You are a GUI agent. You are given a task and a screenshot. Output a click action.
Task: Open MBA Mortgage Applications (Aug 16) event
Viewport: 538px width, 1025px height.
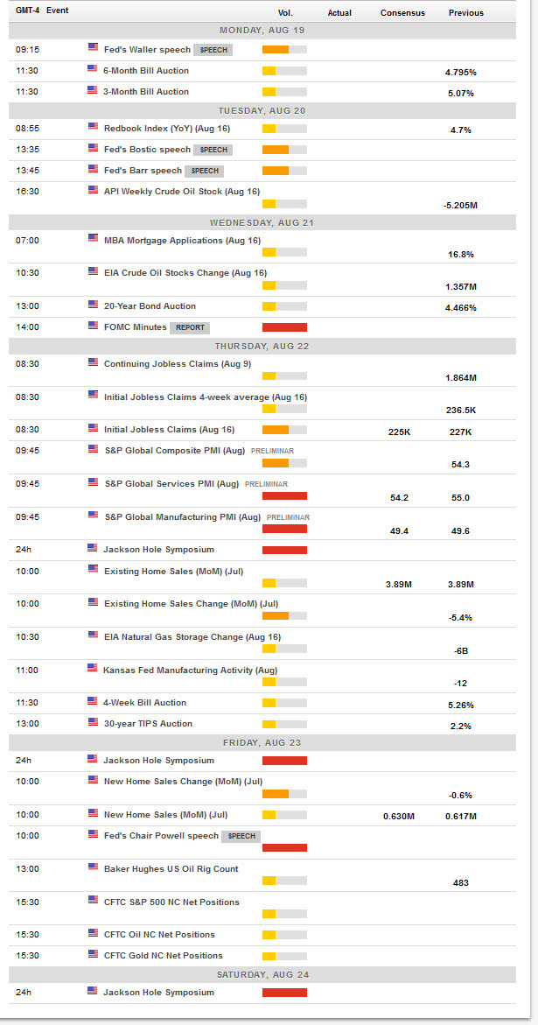(x=182, y=240)
